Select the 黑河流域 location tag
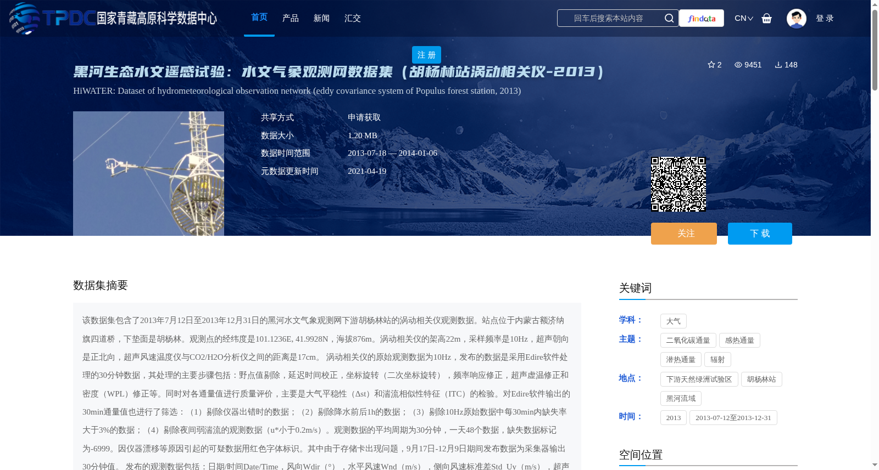This screenshot has width=879, height=470. pos(681,399)
